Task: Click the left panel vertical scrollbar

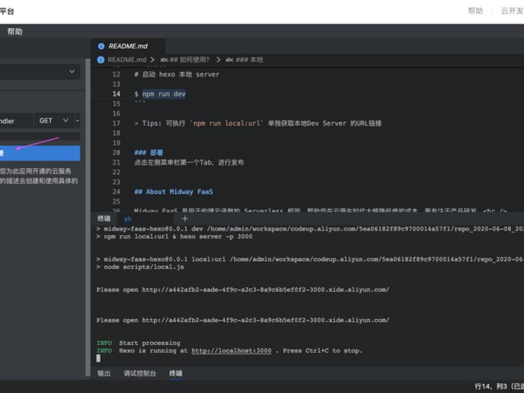Action: tap(88, 217)
